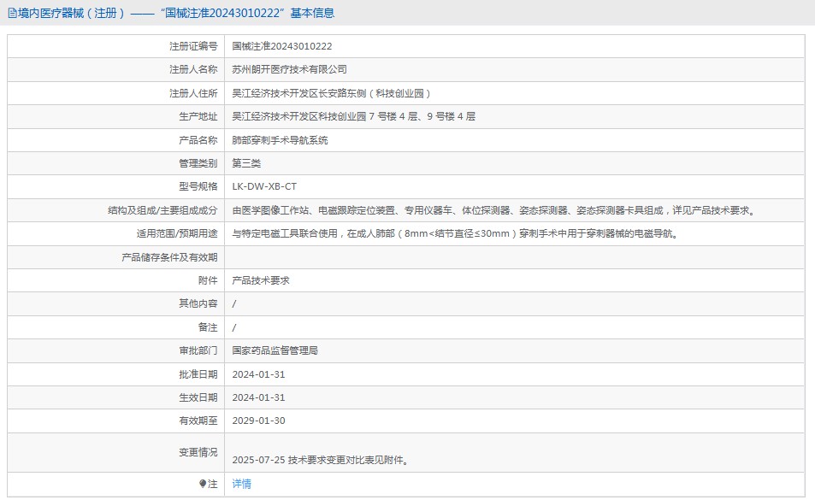815x500 pixels.
Task: Select the date in the 批准日期 row
Action: coord(258,374)
